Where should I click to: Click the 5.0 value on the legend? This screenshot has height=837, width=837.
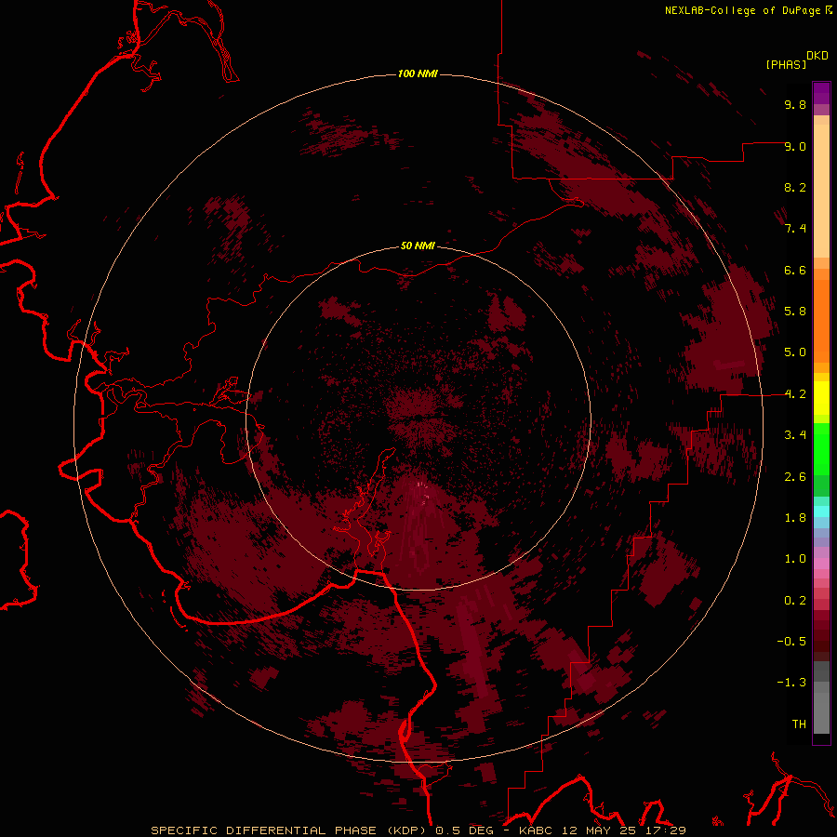795,352
